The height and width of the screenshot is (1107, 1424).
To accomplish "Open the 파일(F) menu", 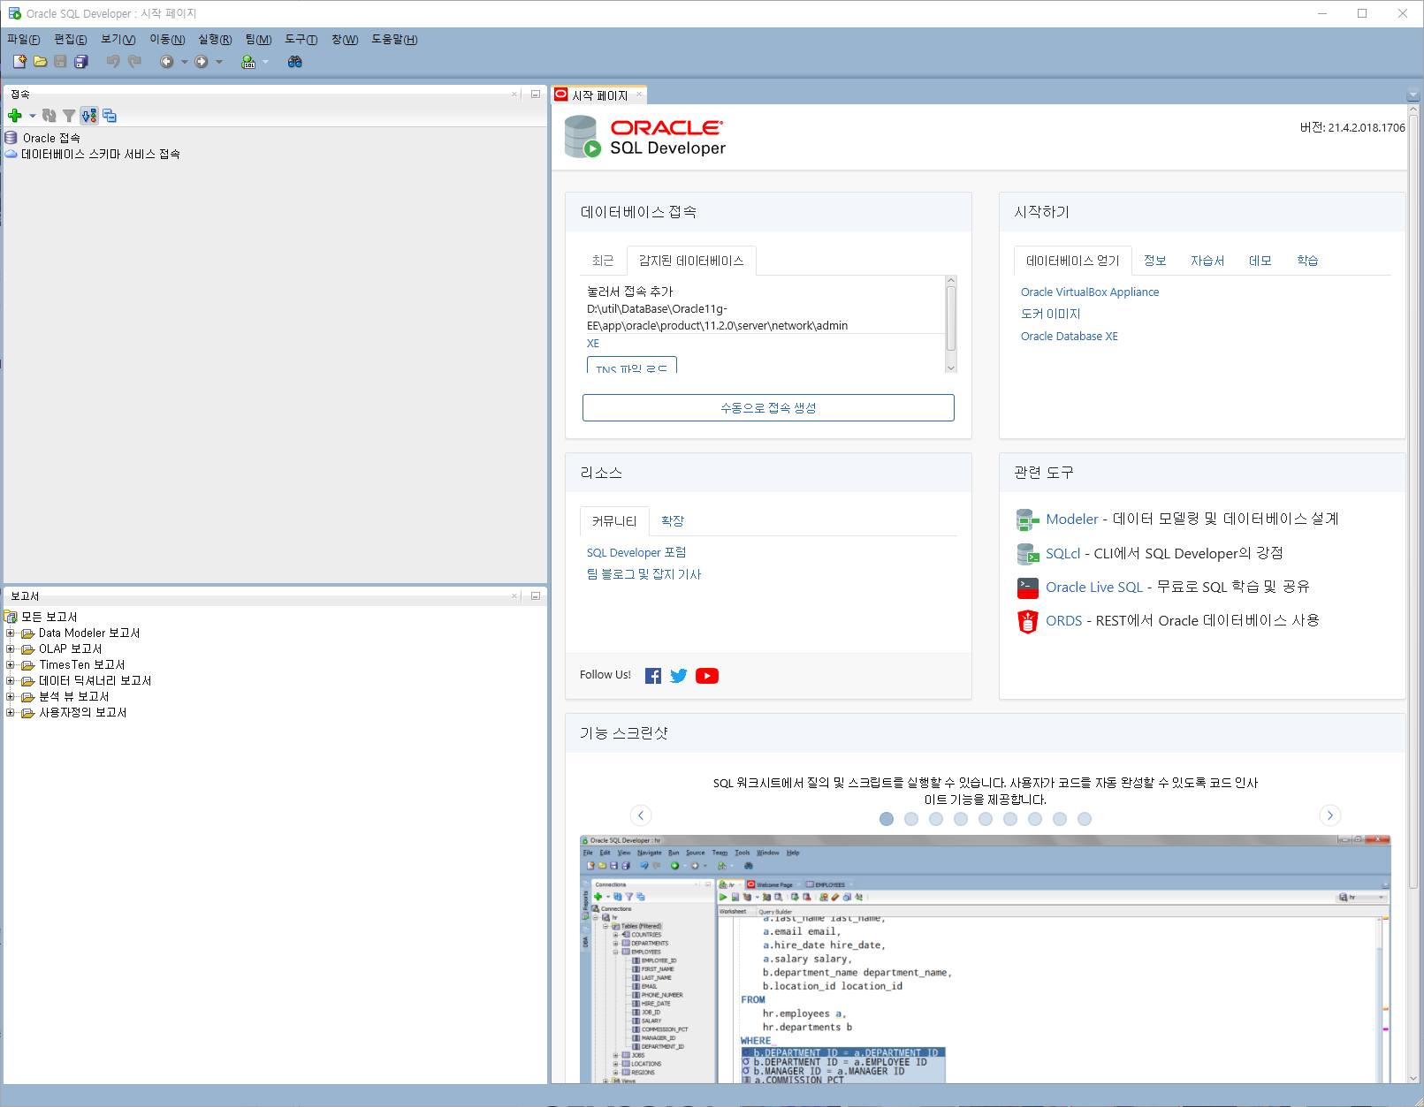I will point(24,40).
